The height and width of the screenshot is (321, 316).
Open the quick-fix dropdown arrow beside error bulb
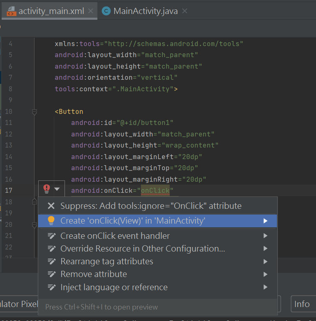tap(57, 189)
